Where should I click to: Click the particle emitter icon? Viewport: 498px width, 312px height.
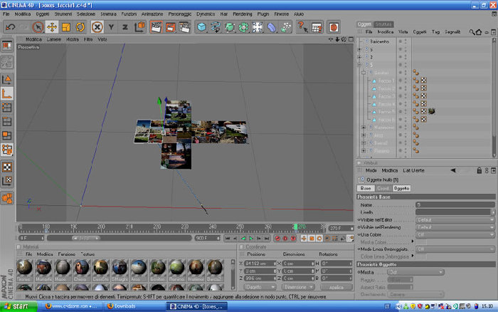[x=286, y=27]
